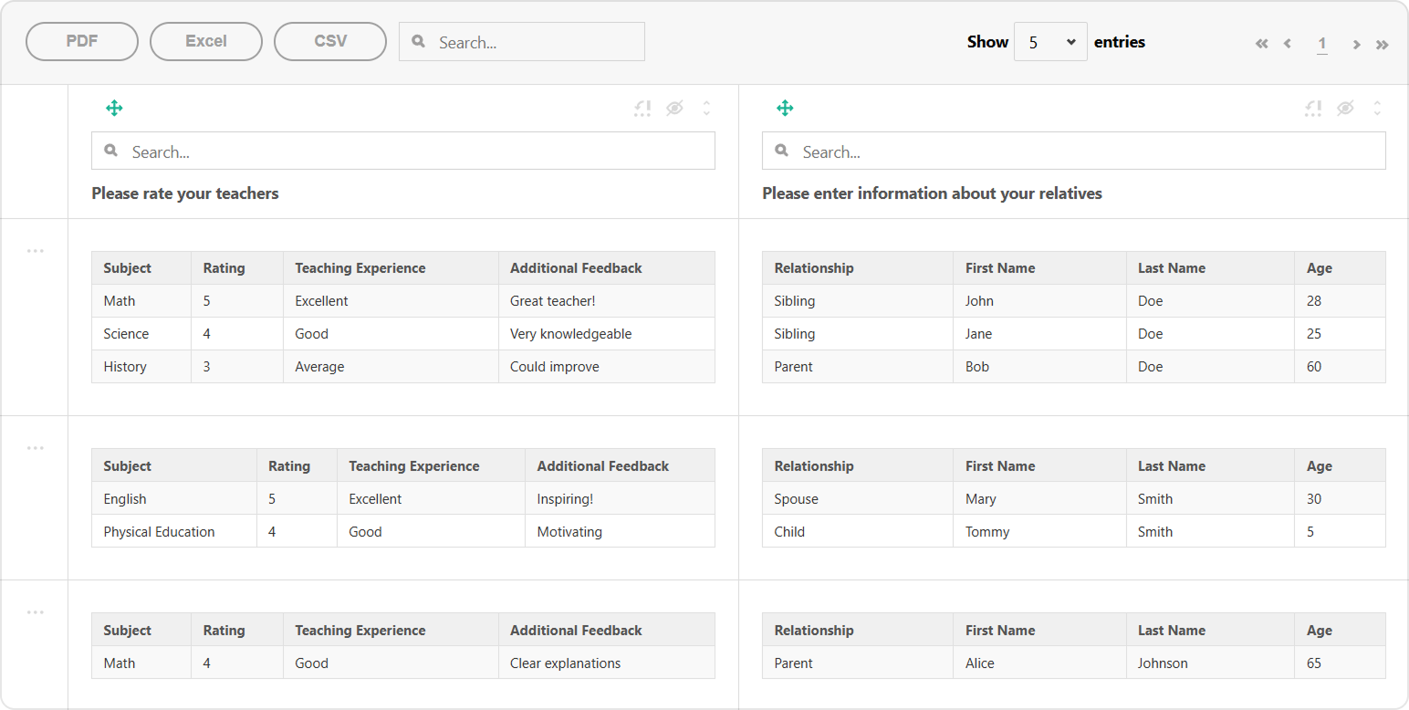Open the Show entries dropdown
The width and height of the screenshot is (1409, 710).
[x=1050, y=41]
